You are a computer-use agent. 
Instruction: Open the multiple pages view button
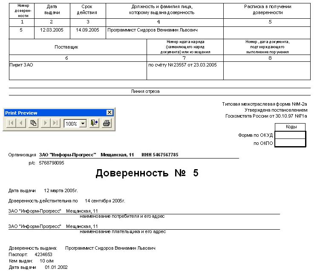click(x=33, y=123)
